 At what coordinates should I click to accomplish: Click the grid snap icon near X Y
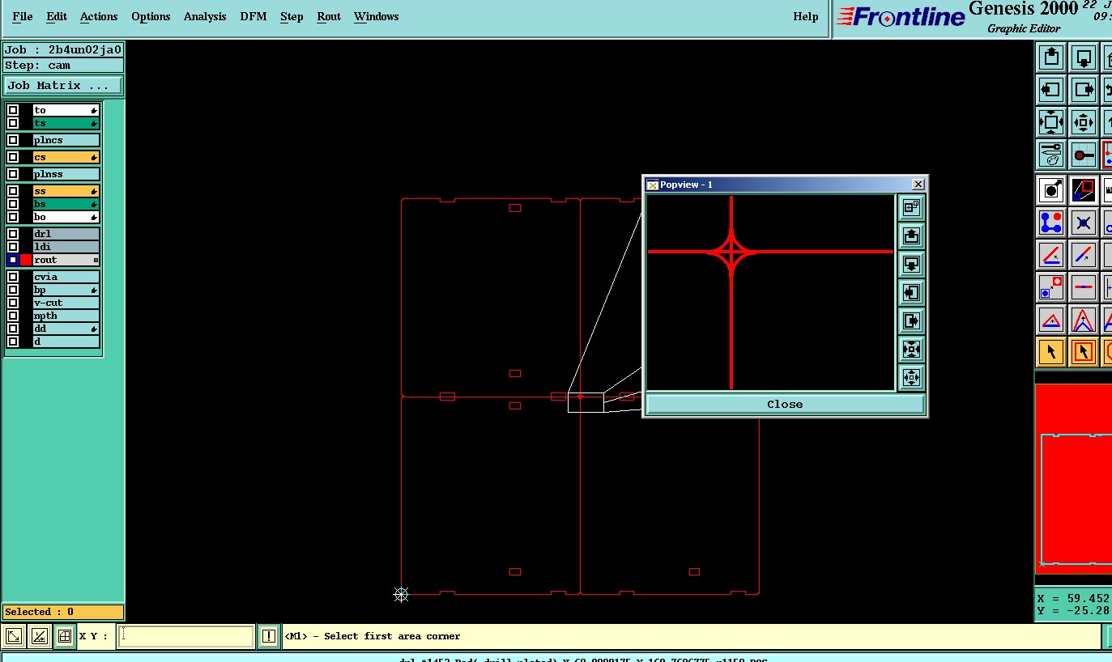[65, 637]
